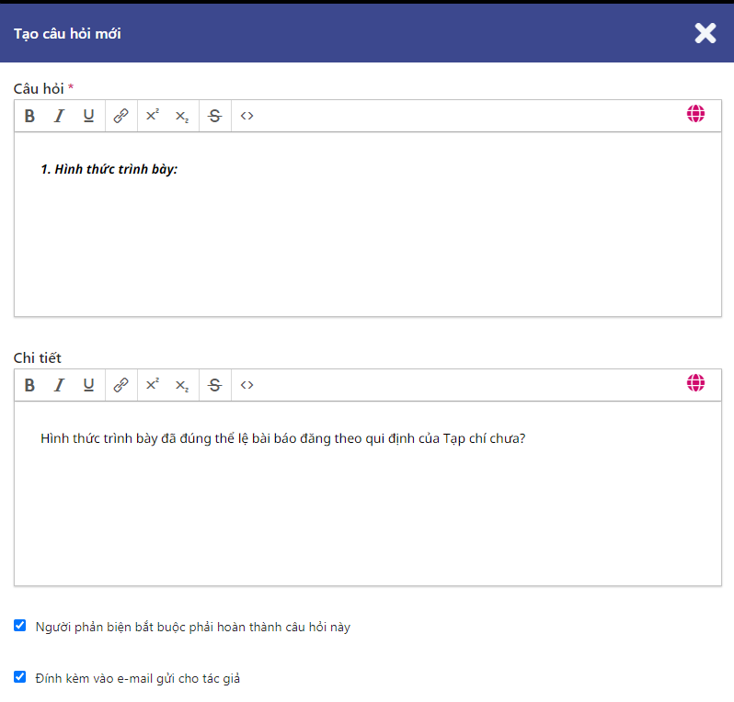Toggle strikethrough in the Câu hỏi editor

tap(214, 116)
